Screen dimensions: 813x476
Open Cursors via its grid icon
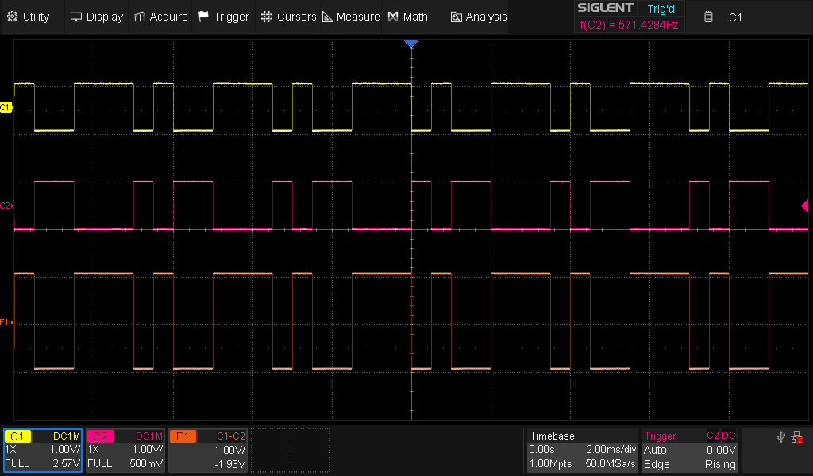click(266, 17)
